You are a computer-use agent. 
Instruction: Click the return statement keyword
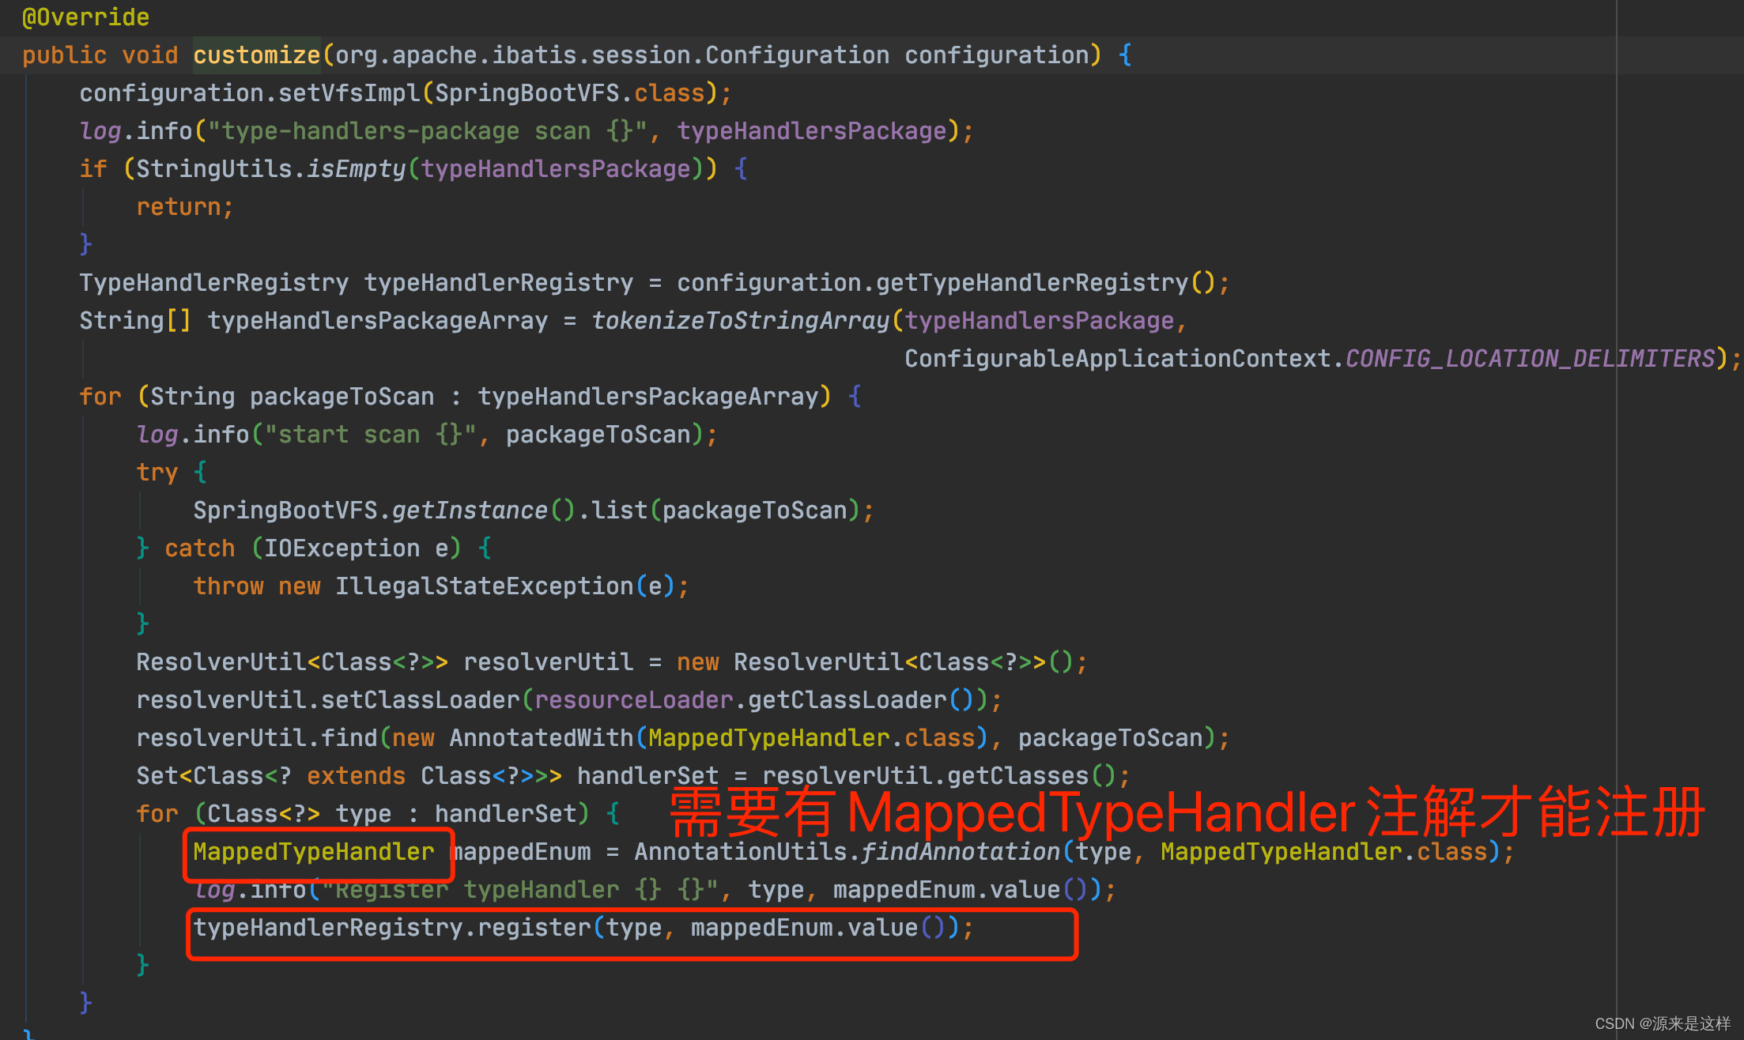point(179,207)
